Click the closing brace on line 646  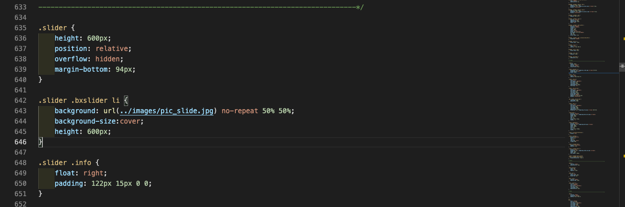coord(40,142)
